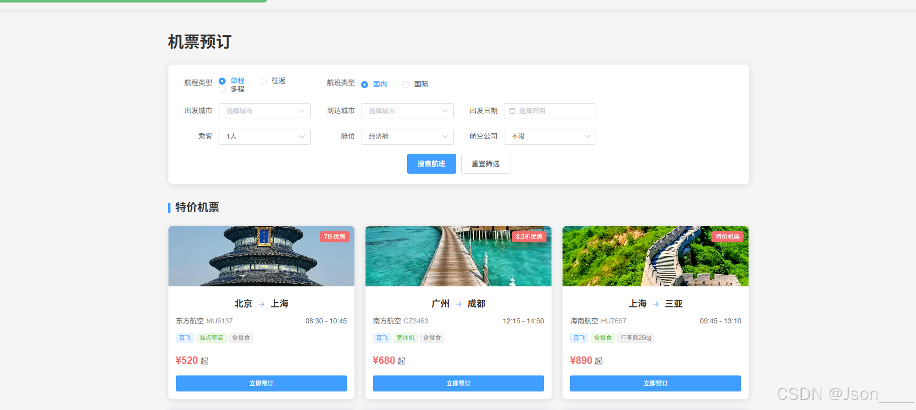
Task: Click the 机票预订 page heading
Action: tap(200, 42)
